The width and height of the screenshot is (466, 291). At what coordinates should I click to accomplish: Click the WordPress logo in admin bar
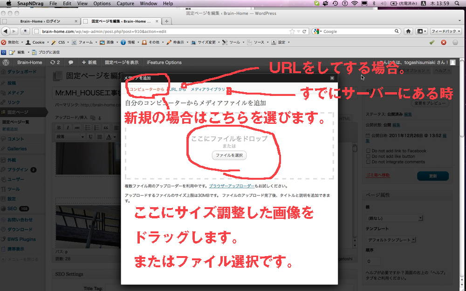(6, 62)
